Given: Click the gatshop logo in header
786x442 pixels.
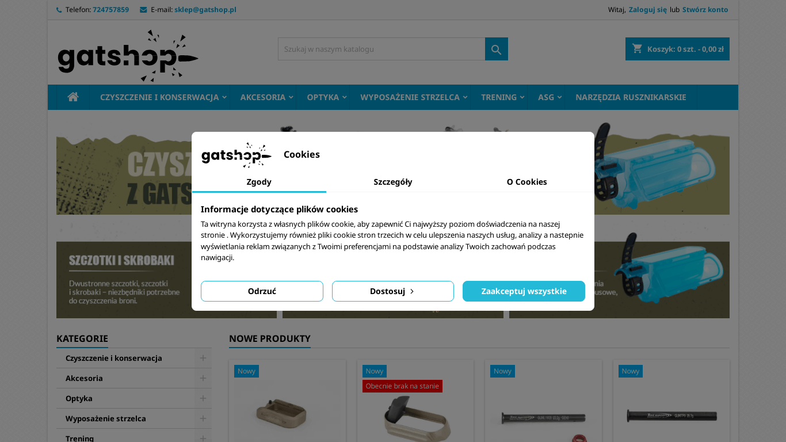Looking at the screenshot, I should click(128, 56).
